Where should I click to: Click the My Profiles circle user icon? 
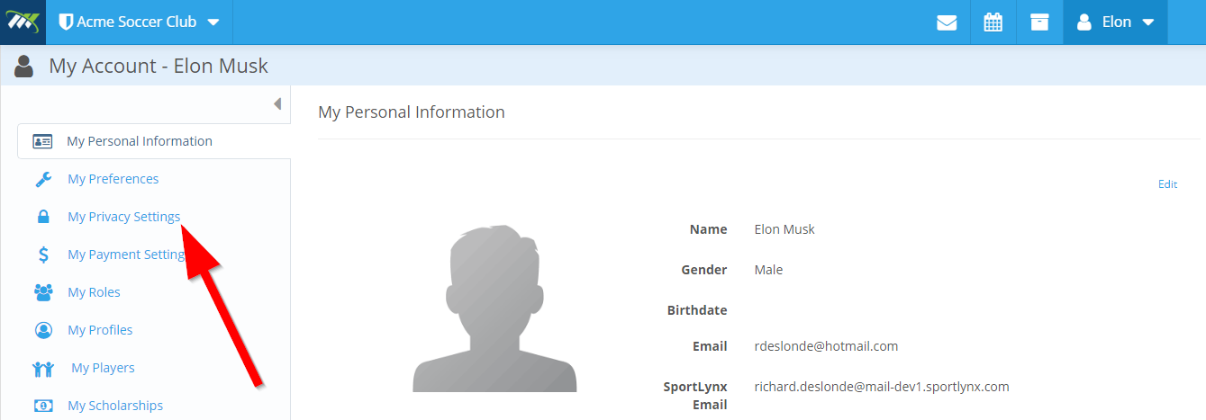43,330
